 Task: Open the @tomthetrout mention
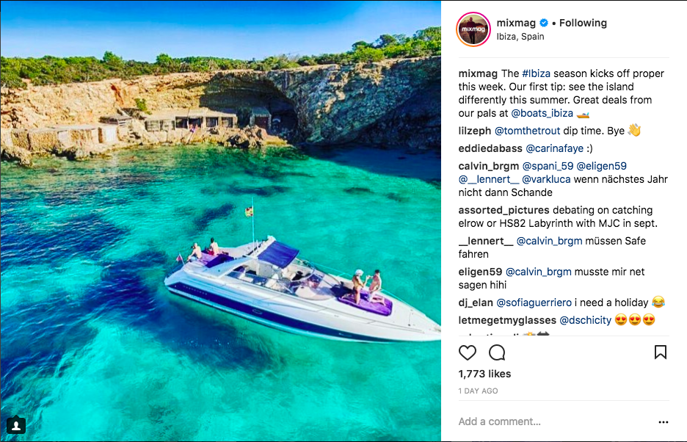point(527,131)
